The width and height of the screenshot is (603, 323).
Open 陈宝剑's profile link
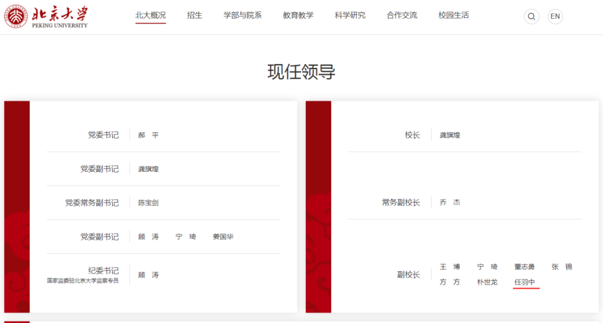(149, 203)
